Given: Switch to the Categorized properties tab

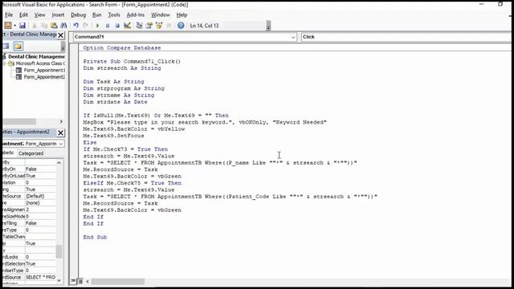Looking at the screenshot, I should click(31, 153).
